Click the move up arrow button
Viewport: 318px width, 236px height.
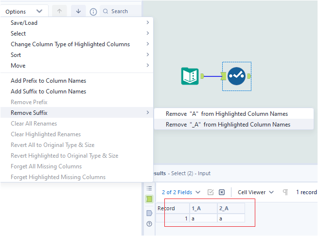[59, 11]
